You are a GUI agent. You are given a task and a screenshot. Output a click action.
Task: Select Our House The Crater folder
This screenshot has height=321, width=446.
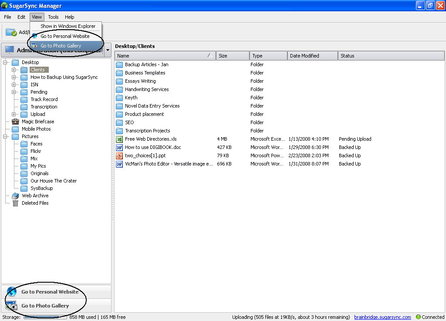pyautogui.click(x=54, y=181)
